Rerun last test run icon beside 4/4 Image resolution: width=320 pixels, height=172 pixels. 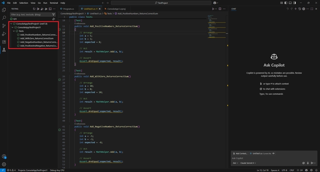(54, 19)
